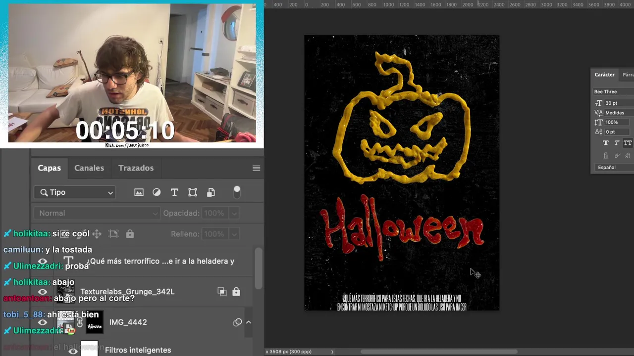Hide the Texturelabs_Grunge_342L layer
Image resolution: width=634 pixels, height=356 pixels.
(43, 292)
